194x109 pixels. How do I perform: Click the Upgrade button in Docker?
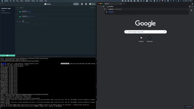[x=76, y=4]
